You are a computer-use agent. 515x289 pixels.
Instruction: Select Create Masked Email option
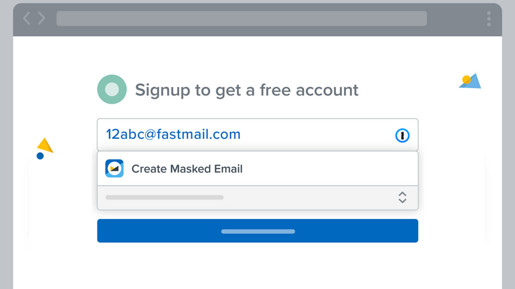point(257,169)
